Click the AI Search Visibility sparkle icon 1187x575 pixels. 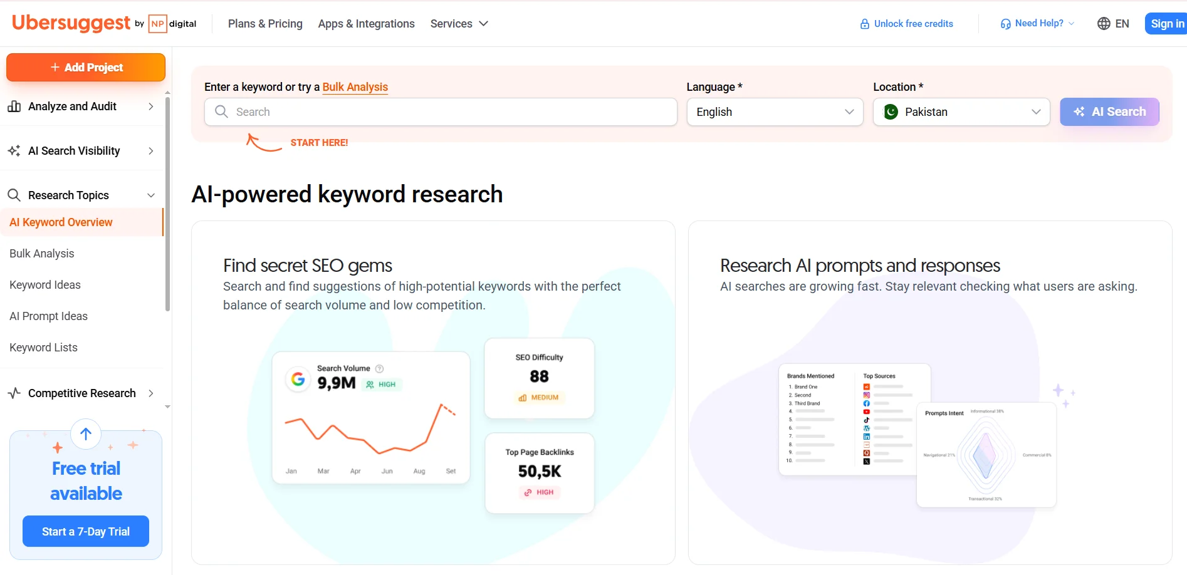pos(14,151)
